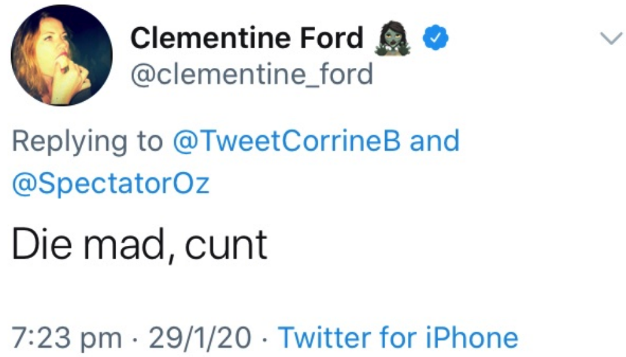The height and width of the screenshot is (357, 626).
Task: Click the display name Clementine Ford
Action: point(247,40)
